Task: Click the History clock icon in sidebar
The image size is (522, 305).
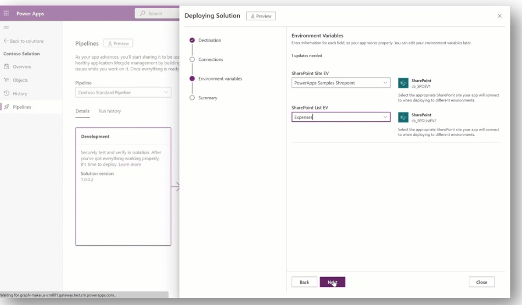Action: 7,93
